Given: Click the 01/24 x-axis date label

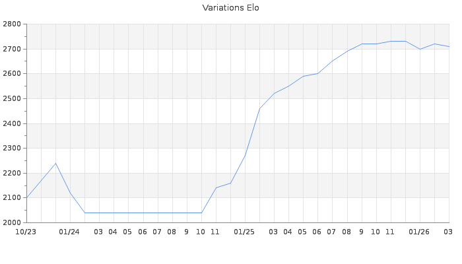Looking at the screenshot, I should [x=69, y=232].
